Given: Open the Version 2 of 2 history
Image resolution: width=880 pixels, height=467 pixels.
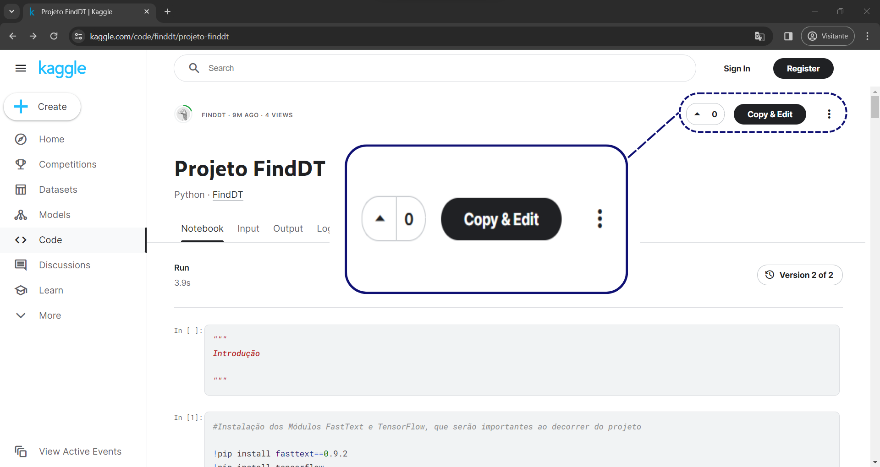Looking at the screenshot, I should pyautogui.click(x=799, y=275).
